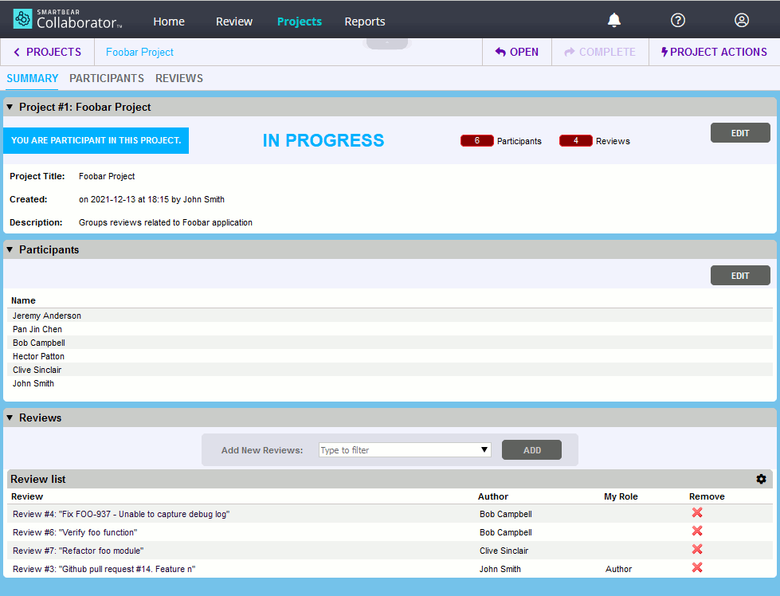This screenshot has height=596, width=780.
Task: Open the notifications bell
Action: click(613, 19)
